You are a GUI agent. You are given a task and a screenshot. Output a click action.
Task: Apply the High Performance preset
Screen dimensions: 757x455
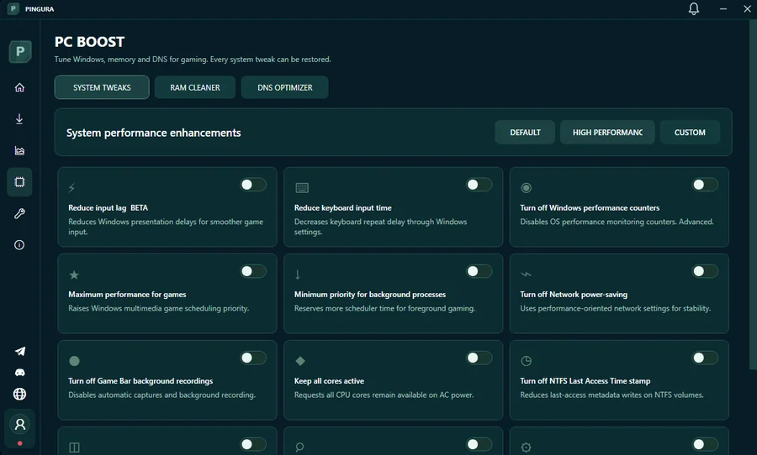[x=607, y=132]
